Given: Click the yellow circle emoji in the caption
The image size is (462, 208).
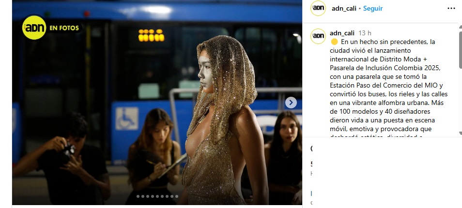Looking at the screenshot, I should coord(334,42).
